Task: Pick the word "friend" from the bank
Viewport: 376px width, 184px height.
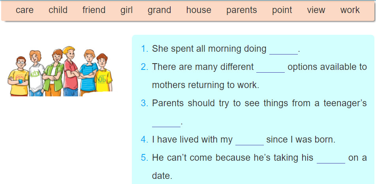Action: (x=94, y=10)
